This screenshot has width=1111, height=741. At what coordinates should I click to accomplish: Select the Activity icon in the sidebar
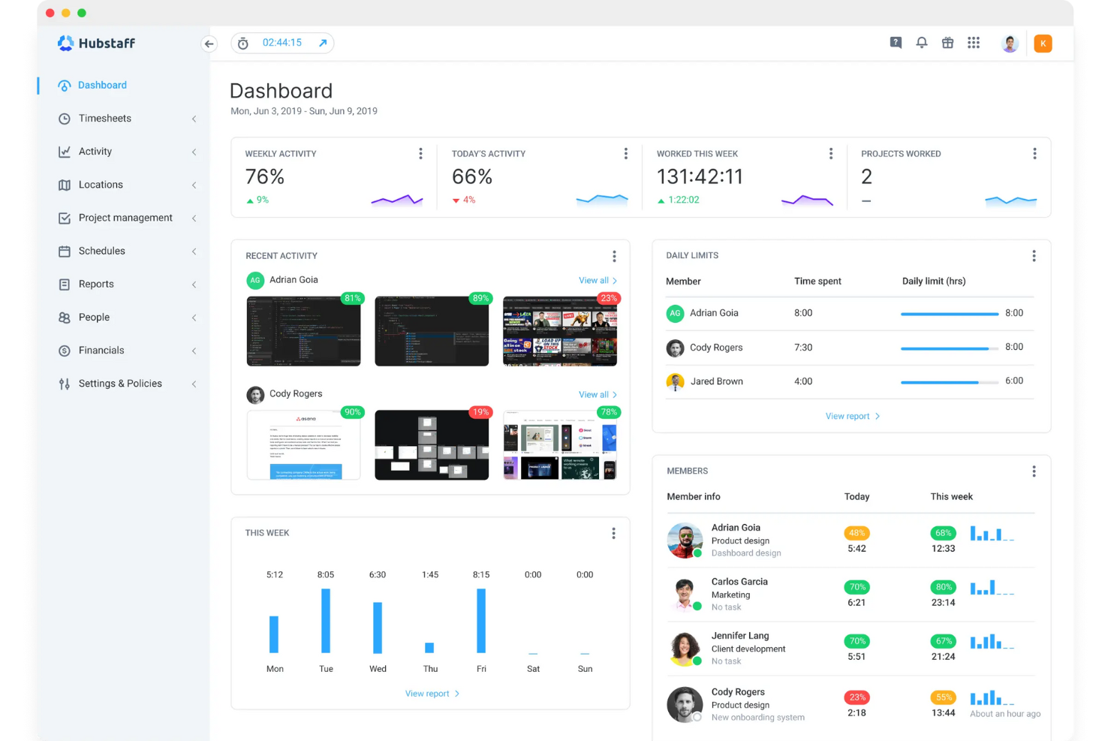[65, 151]
